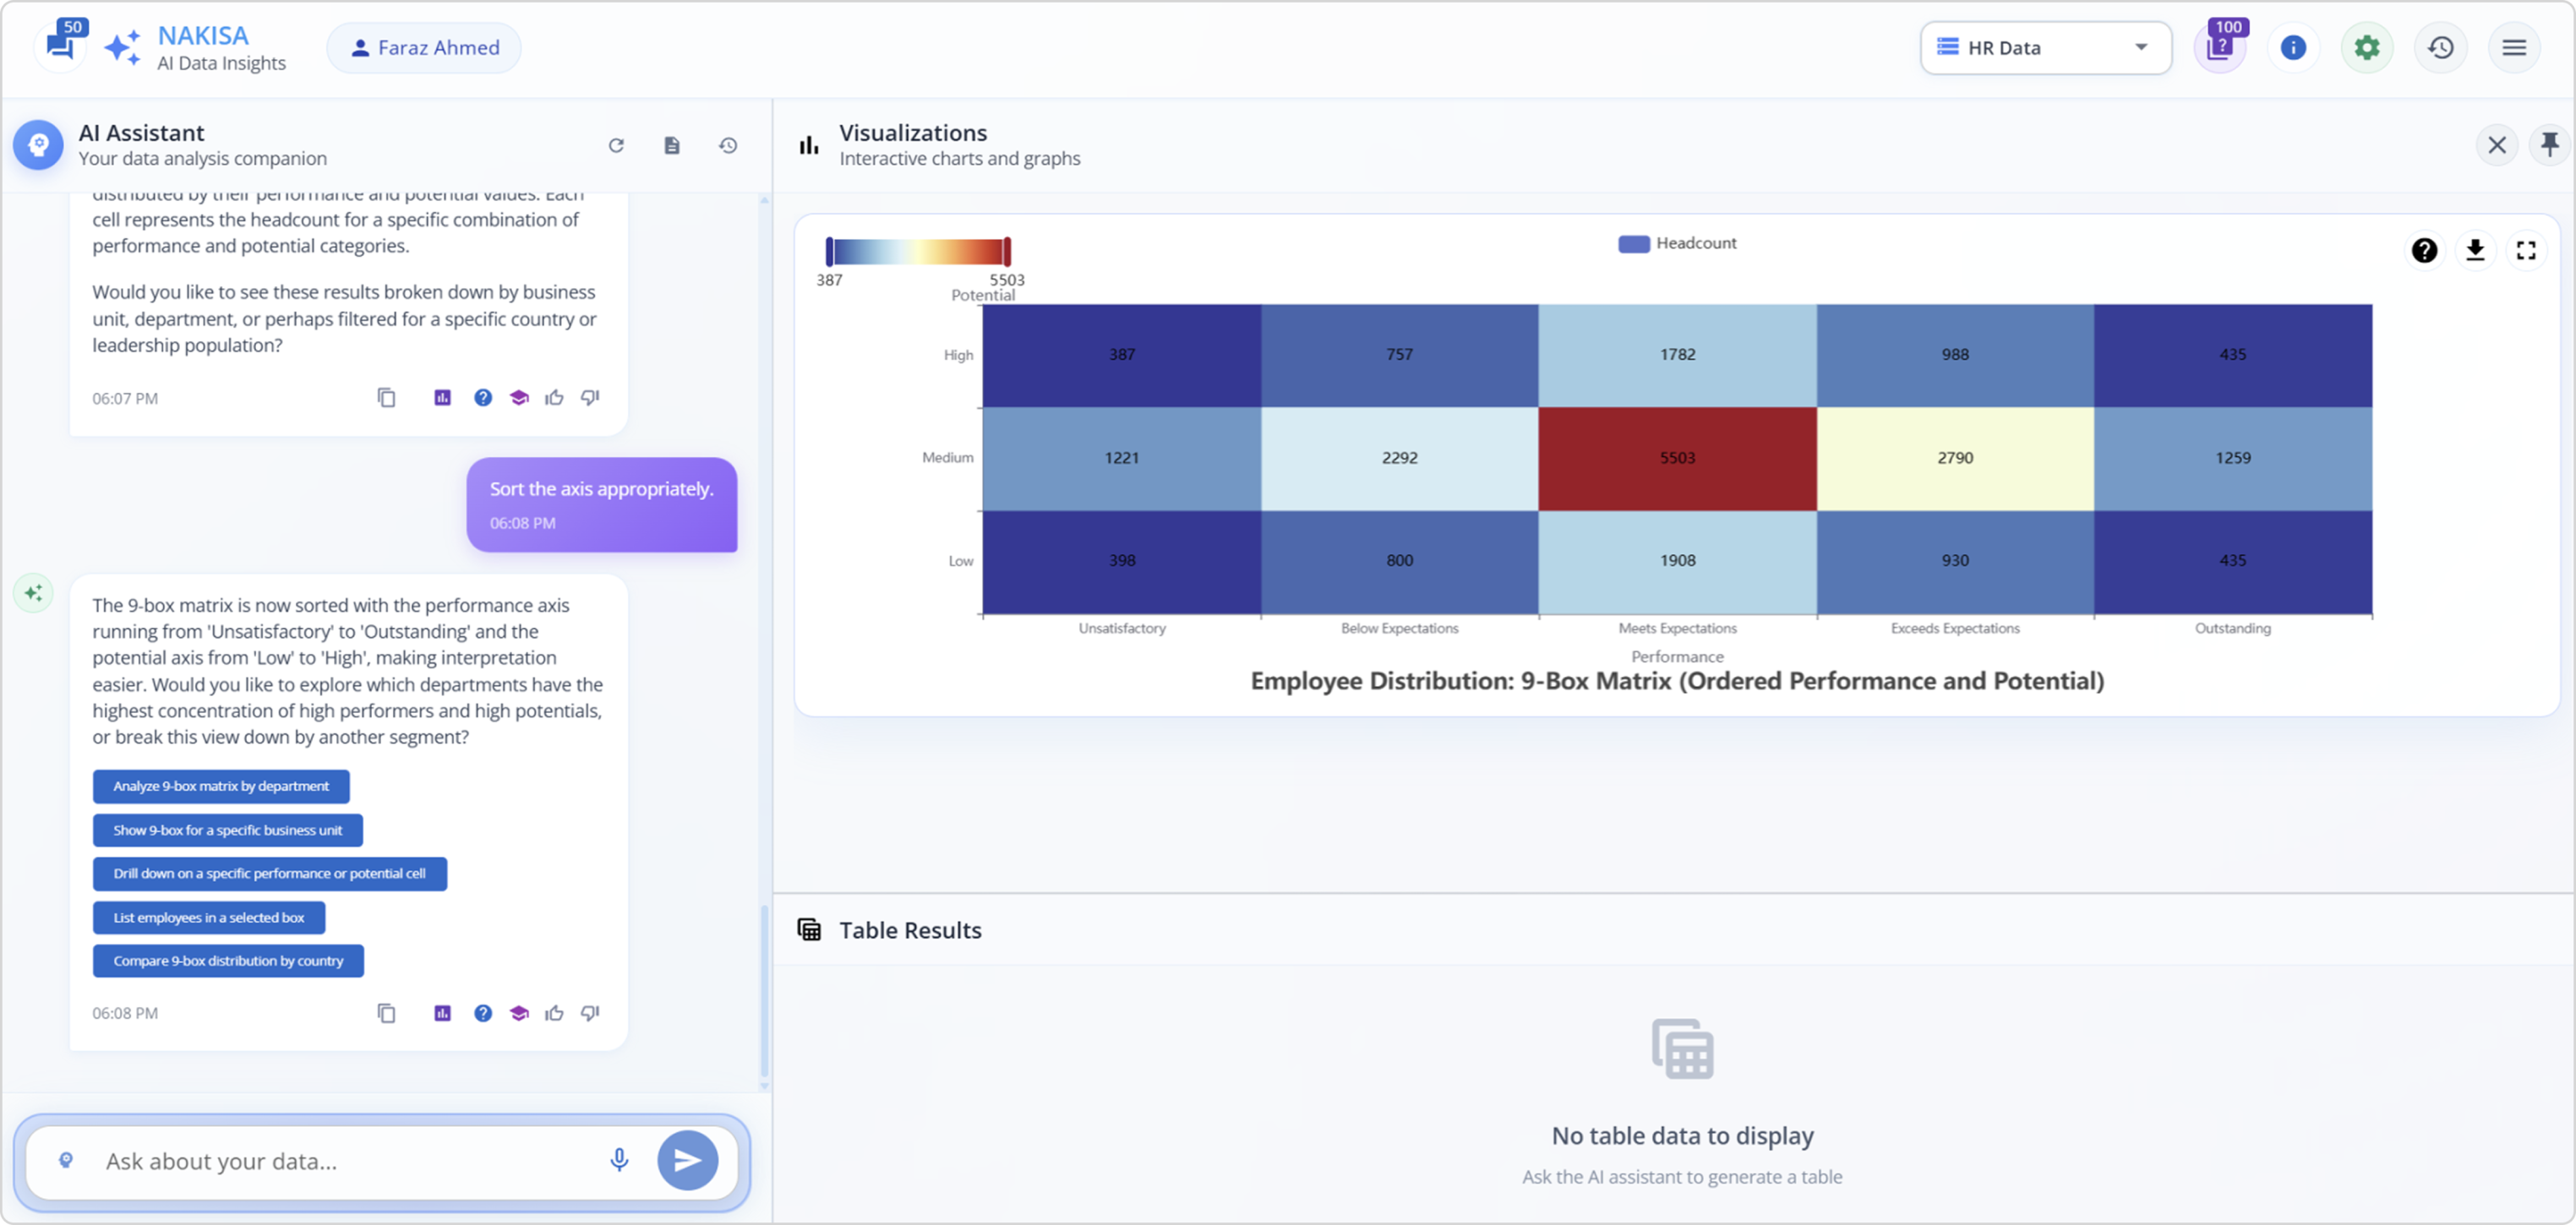Download the heatmap chart

2475,250
